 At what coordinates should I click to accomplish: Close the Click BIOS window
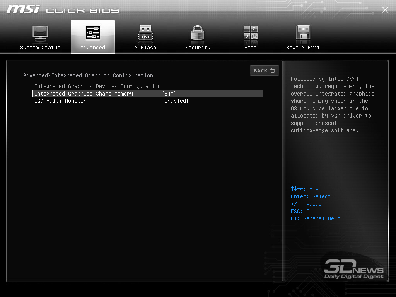pos(385,10)
